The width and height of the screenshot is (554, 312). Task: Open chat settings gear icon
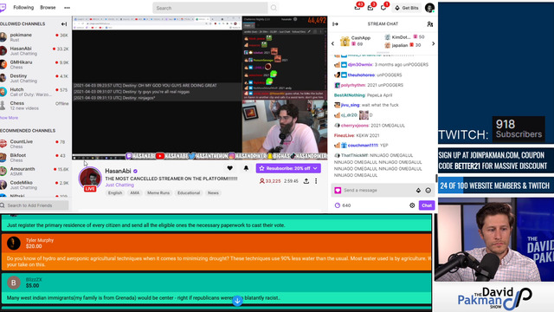point(412,205)
